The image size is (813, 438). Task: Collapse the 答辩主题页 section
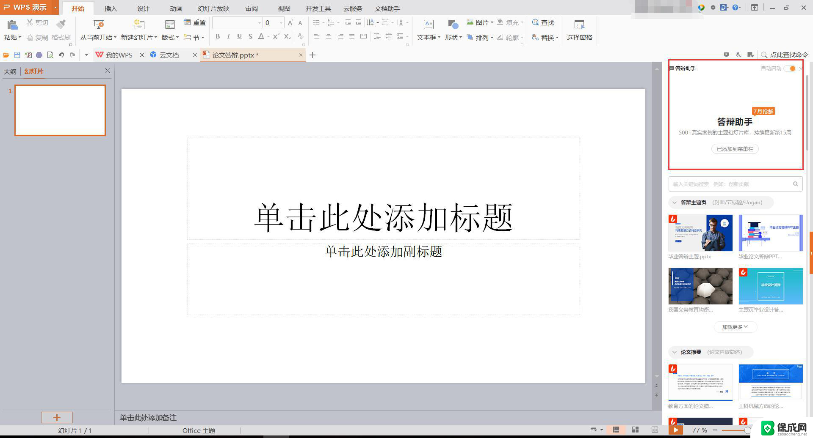(x=675, y=203)
